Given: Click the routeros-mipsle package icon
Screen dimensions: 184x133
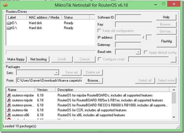Looking at the screenshot, I should [x=9, y=100].
